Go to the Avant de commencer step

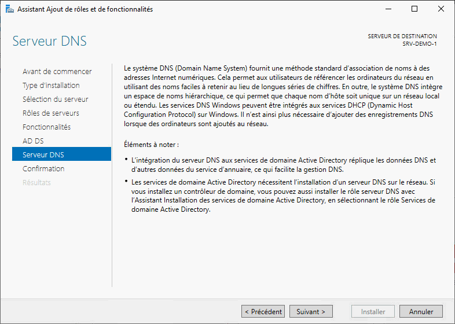[x=57, y=72]
